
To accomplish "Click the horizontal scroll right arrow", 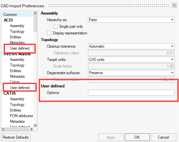I will point(31,129).
